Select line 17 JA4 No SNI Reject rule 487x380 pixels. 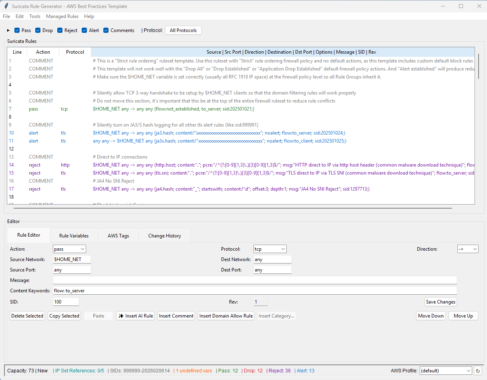(241, 189)
